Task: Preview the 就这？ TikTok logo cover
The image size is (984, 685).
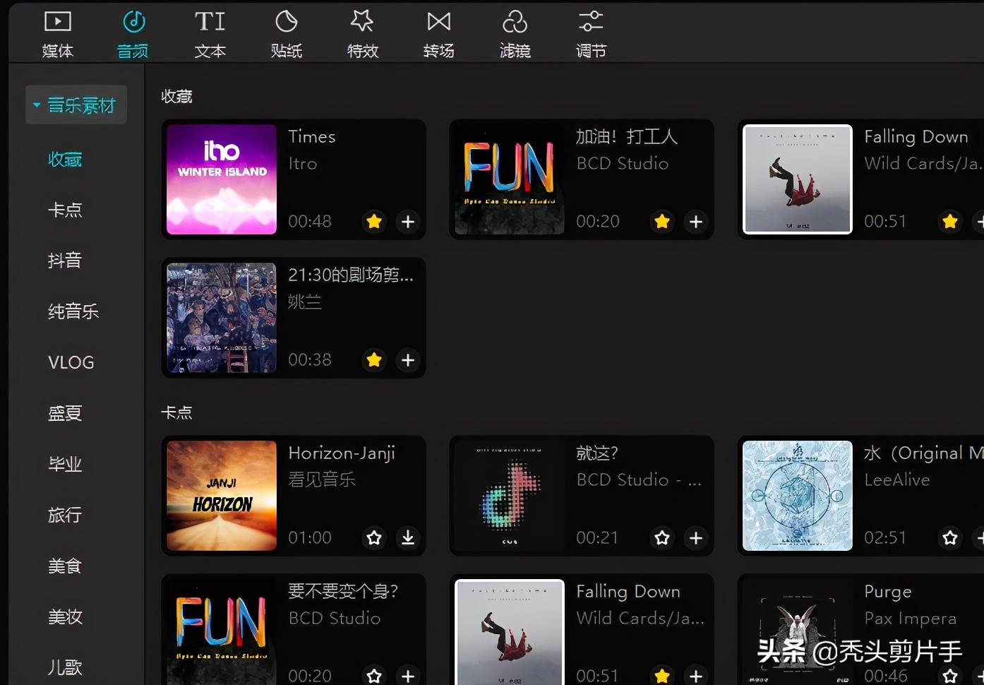Action: pyautogui.click(x=510, y=496)
